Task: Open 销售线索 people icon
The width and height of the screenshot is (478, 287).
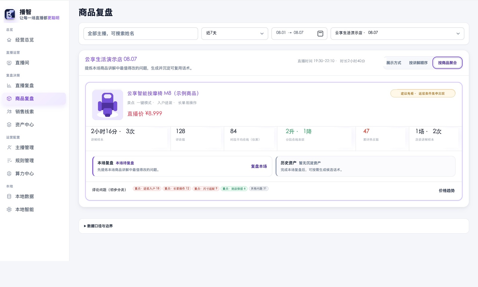Action: tap(9, 112)
